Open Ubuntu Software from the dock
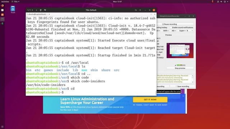This screenshot has height=129, width=230. coord(3,15)
